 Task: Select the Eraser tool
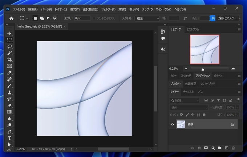click(x=9, y=106)
